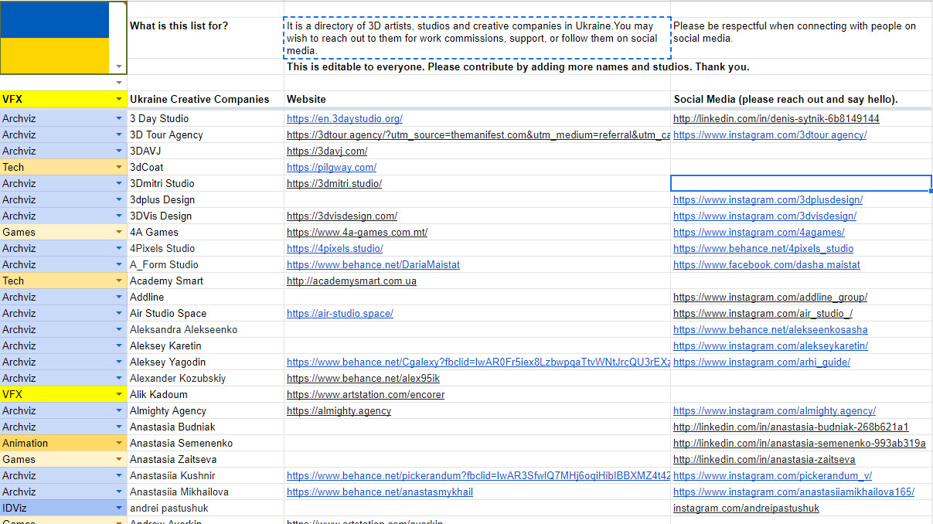The width and height of the screenshot is (933, 524).
Task: Follow the anastasia-zaitseva LinkedIn link
Action: click(x=764, y=460)
